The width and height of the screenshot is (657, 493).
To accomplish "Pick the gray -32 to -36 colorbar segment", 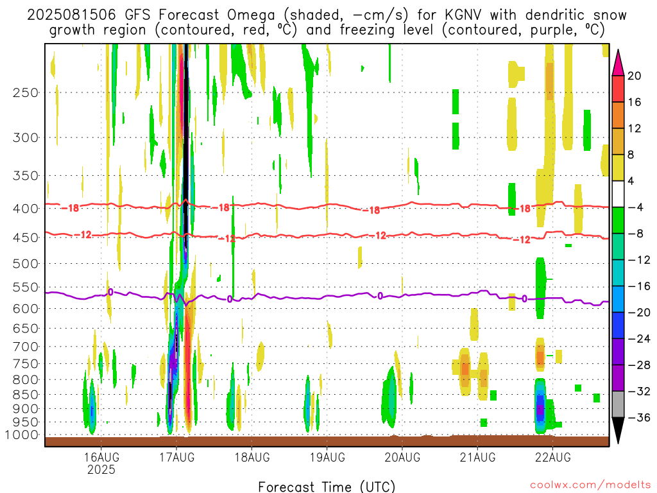I will click(x=618, y=404).
